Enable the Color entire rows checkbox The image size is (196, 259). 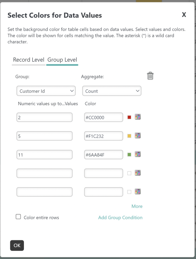[x=18, y=216]
